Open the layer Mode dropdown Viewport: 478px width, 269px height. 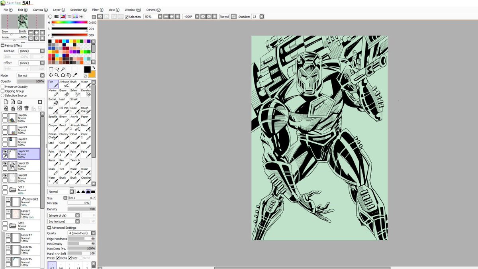31,75
